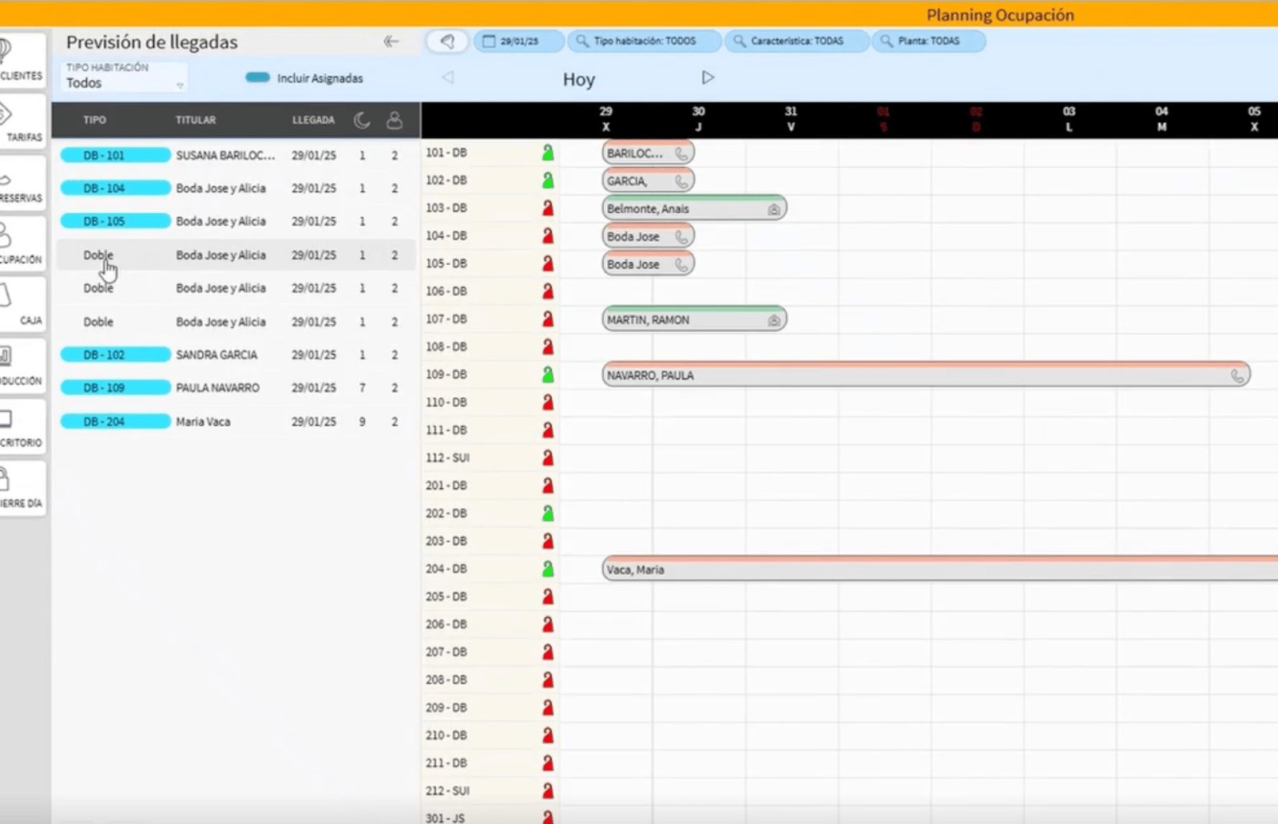Click the green status icon of room 204 - DB
This screenshot has width=1278, height=824.
[548, 568]
